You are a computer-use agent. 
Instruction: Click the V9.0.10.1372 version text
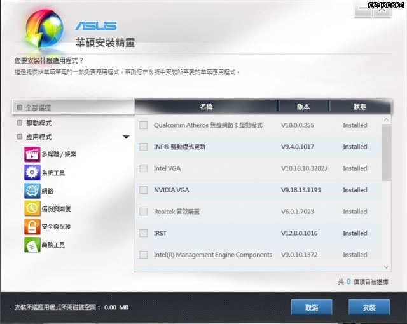tap(300, 255)
